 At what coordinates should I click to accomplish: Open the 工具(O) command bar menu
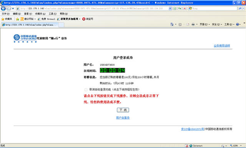pyautogui.click(x=229, y=24)
